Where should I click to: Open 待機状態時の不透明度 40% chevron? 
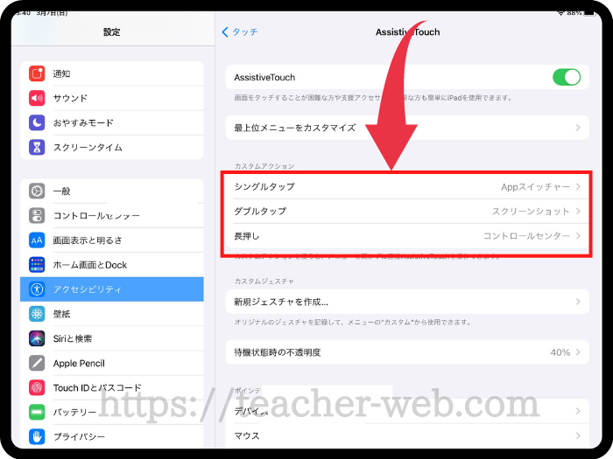pos(578,352)
